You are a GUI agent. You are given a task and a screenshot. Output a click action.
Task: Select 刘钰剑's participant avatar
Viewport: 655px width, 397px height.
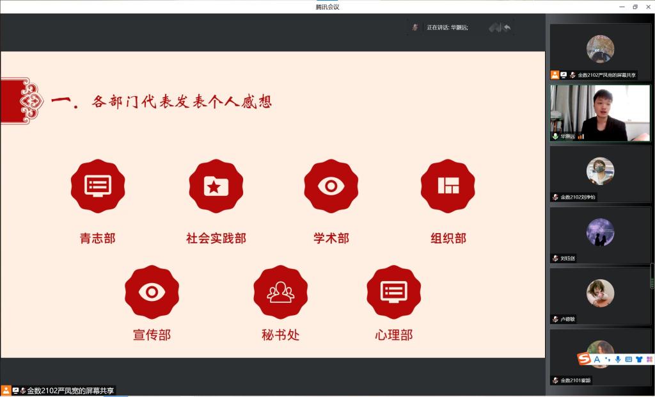pos(600,232)
